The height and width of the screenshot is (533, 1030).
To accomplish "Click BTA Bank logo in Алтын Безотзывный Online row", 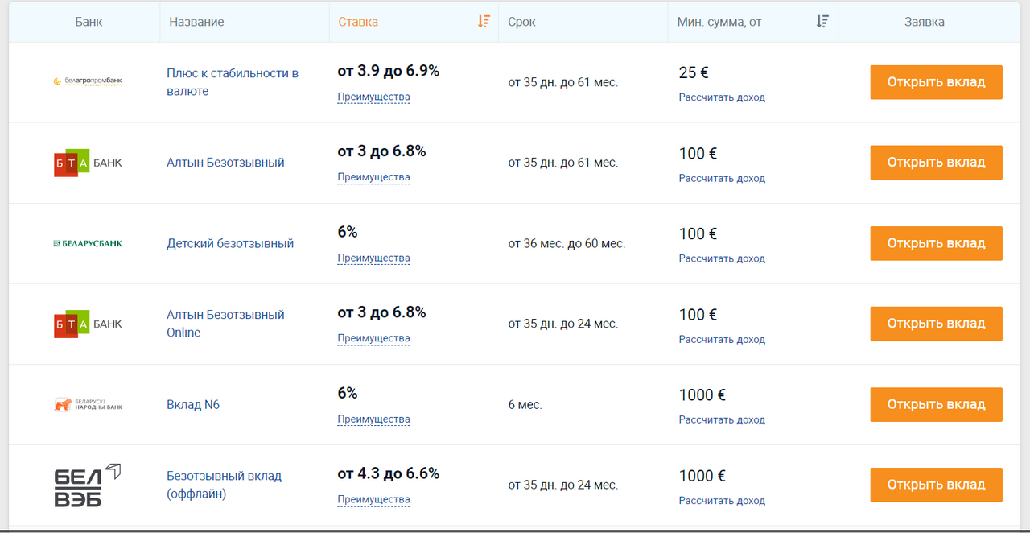I will click(x=88, y=324).
